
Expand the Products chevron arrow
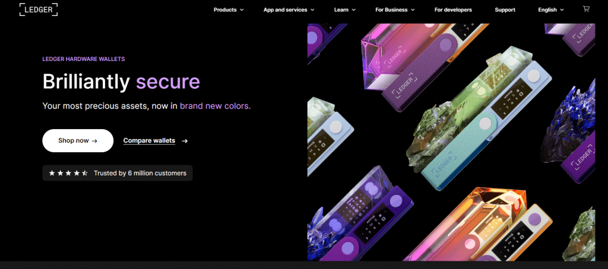point(242,9)
